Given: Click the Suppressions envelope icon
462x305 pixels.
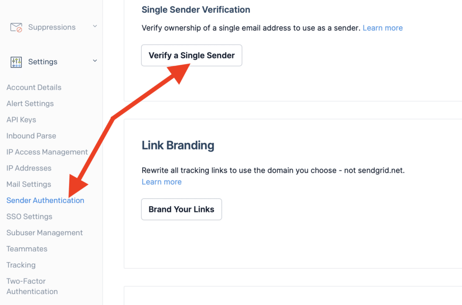Looking at the screenshot, I should point(16,27).
